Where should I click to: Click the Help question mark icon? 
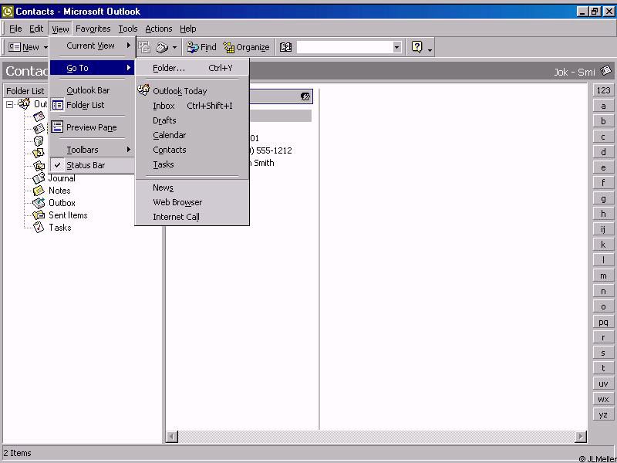point(416,47)
